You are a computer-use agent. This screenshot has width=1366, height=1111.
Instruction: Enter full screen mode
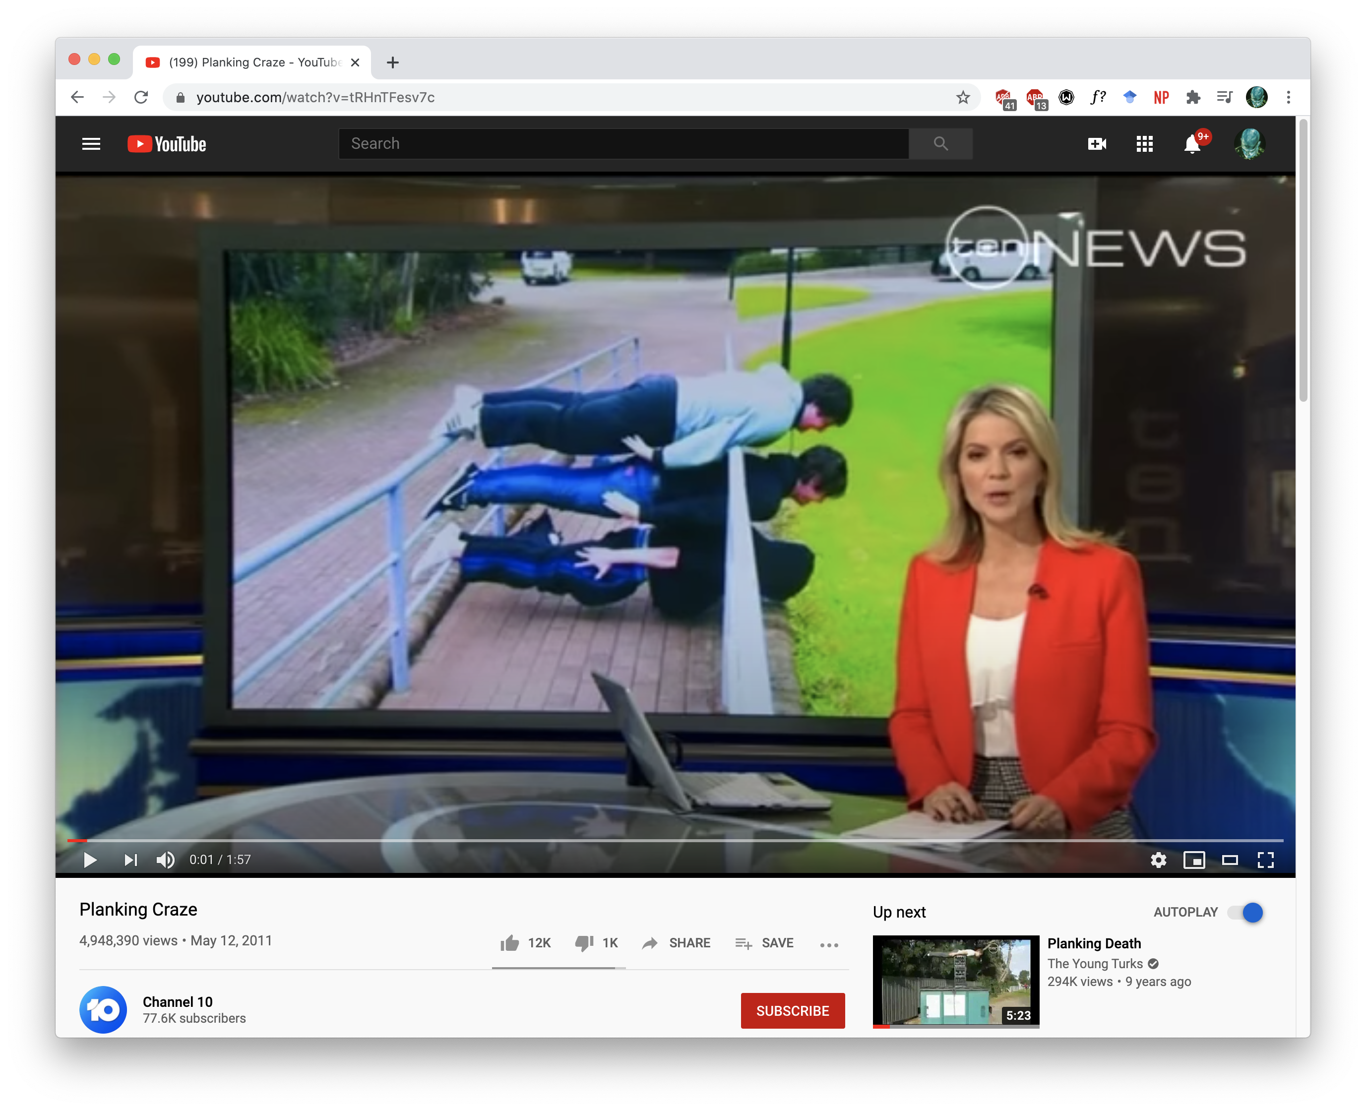click(1265, 860)
